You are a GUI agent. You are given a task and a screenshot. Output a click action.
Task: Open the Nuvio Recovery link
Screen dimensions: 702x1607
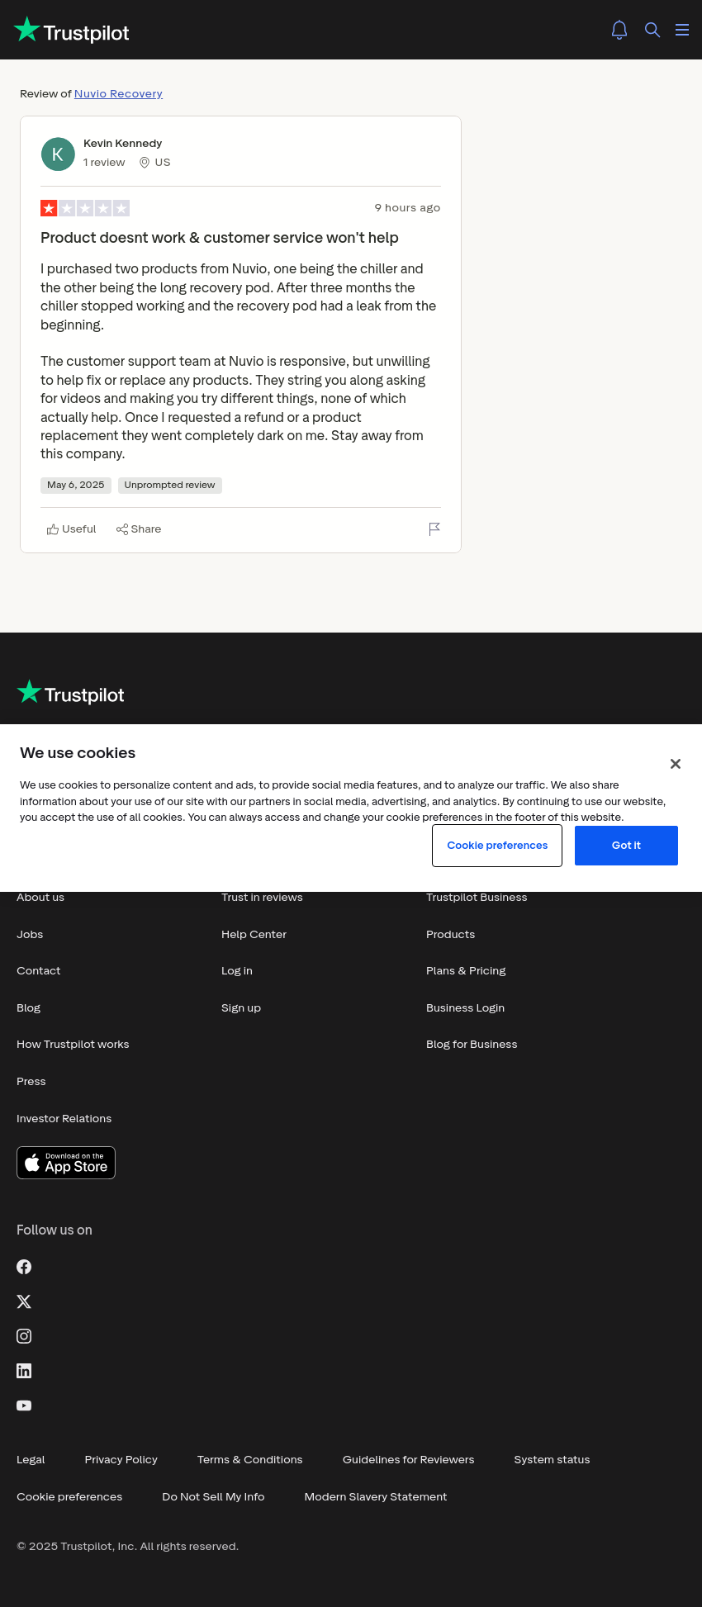(118, 93)
